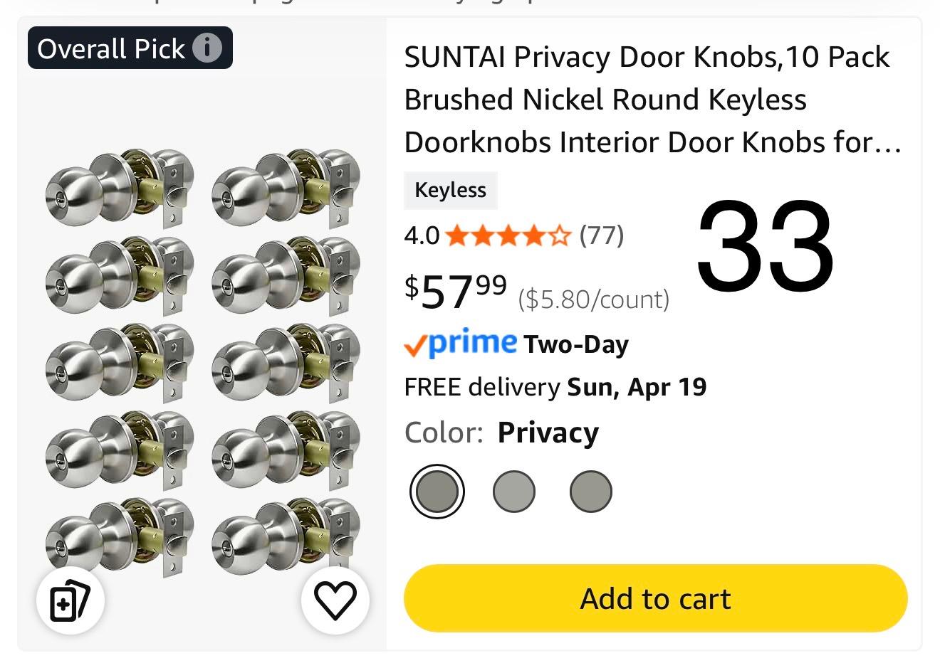Image resolution: width=940 pixels, height=668 pixels.
Task: Click the Overall Pick badge label
Action: tap(111, 48)
